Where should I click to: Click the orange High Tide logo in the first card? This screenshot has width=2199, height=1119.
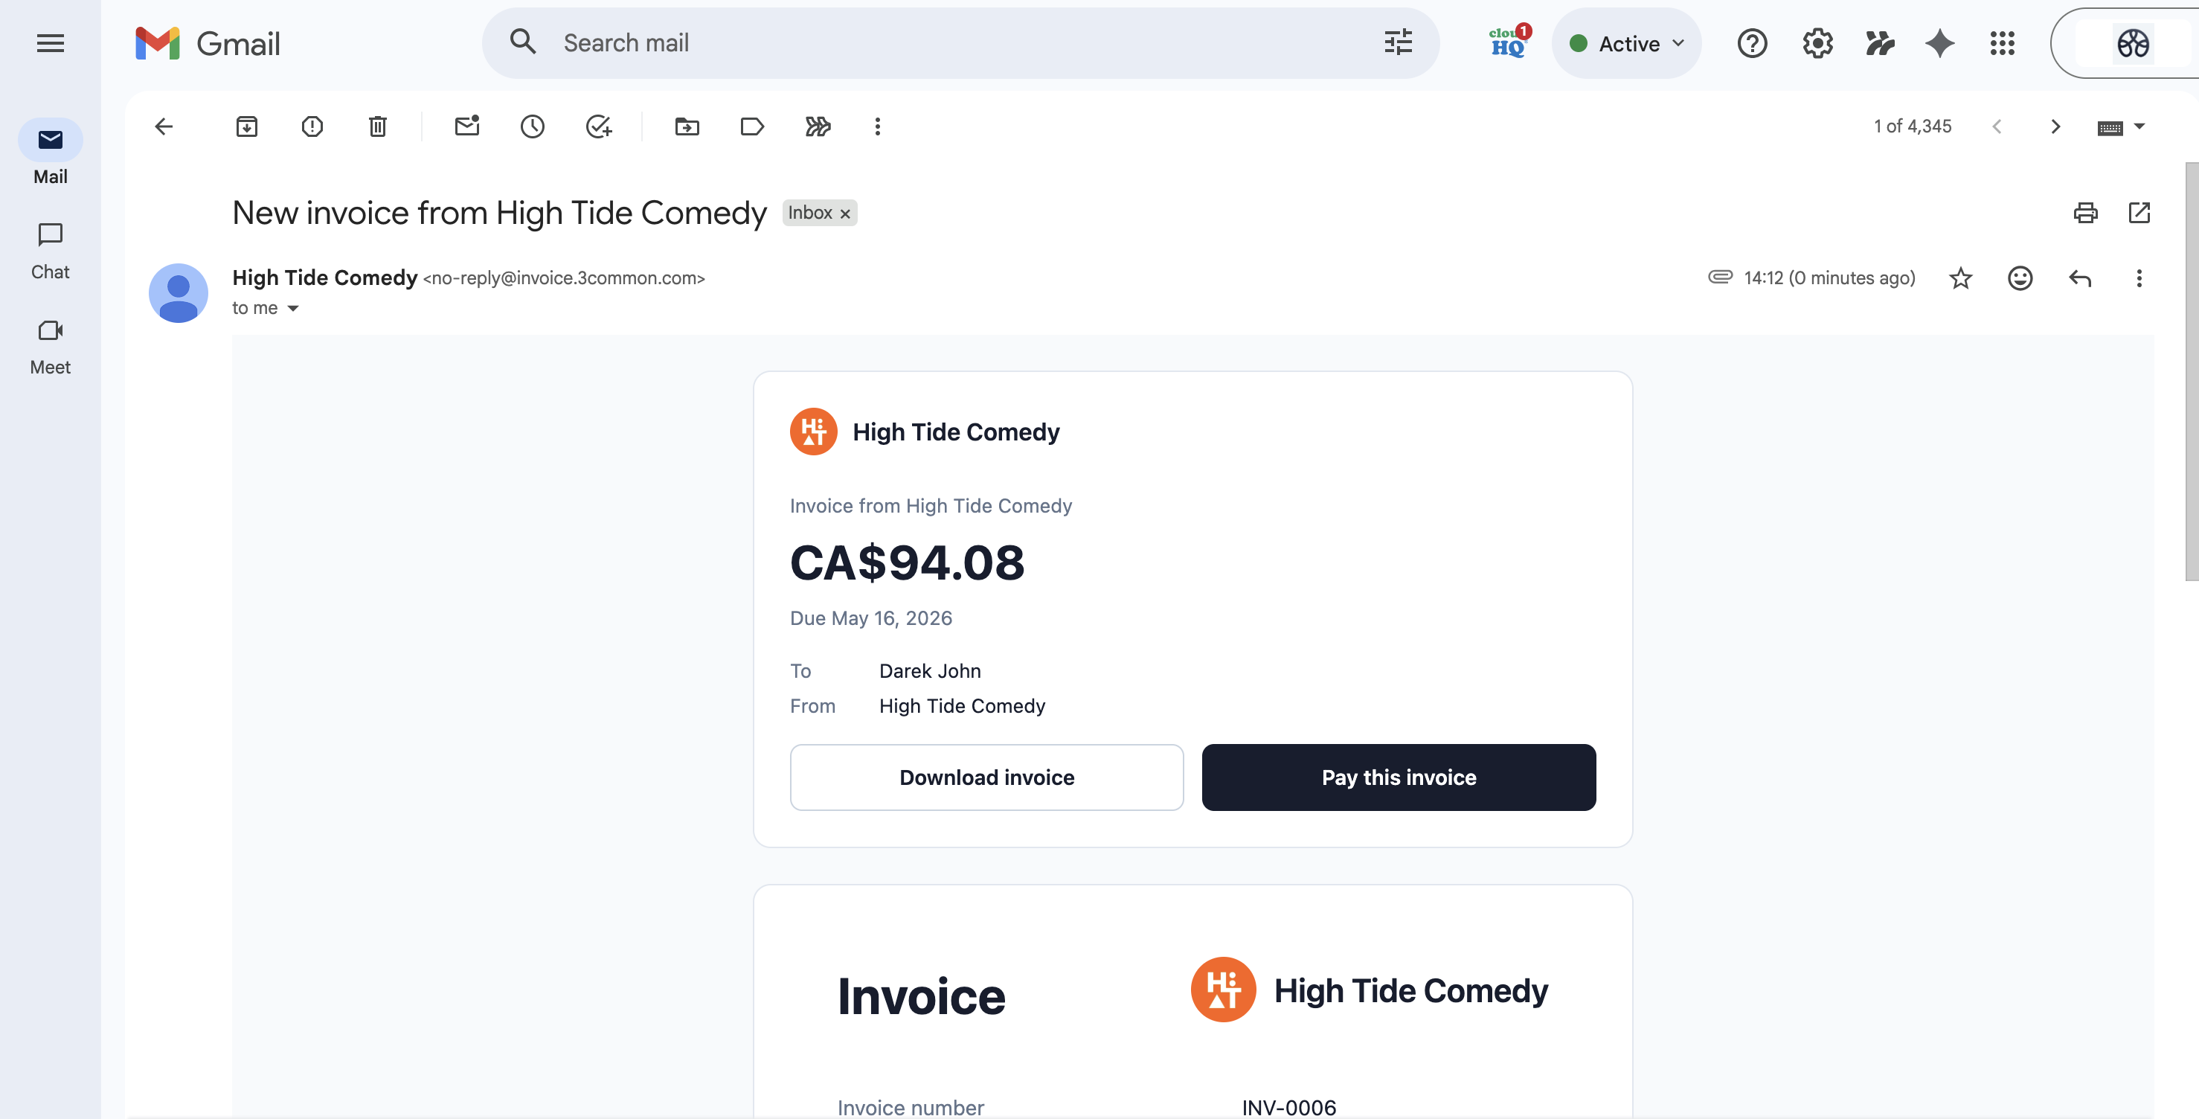pyautogui.click(x=814, y=432)
